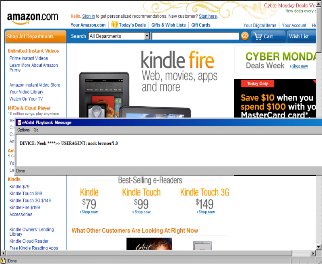The height and width of the screenshot is (264, 322).
Task: Click the warning icon in status bar
Action: click(x=3, y=261)
